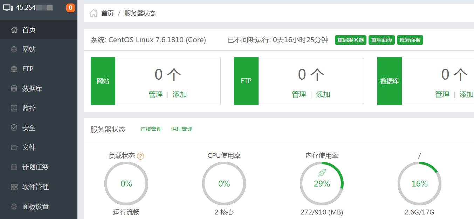Open the 连接管理 link

pos(151,129)
